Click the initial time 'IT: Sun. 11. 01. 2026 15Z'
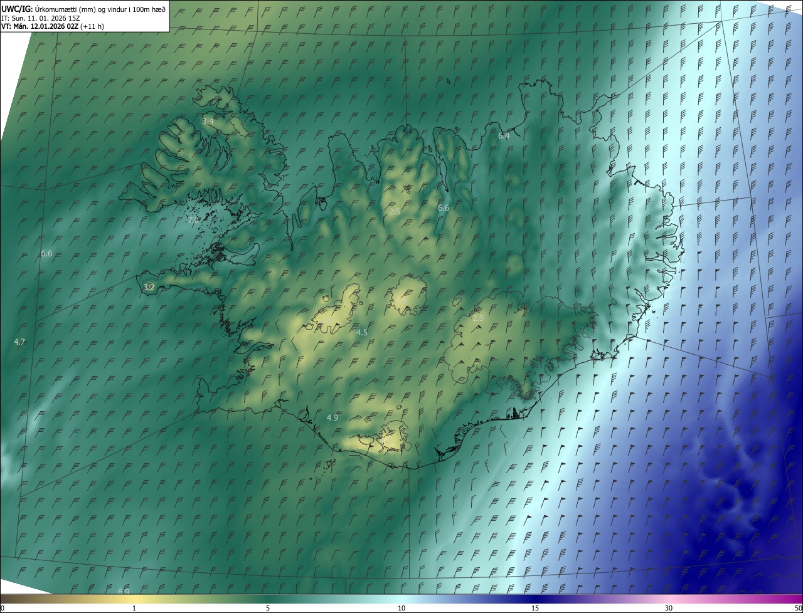The width and height of the screenshot is (803, 613). 41,18
